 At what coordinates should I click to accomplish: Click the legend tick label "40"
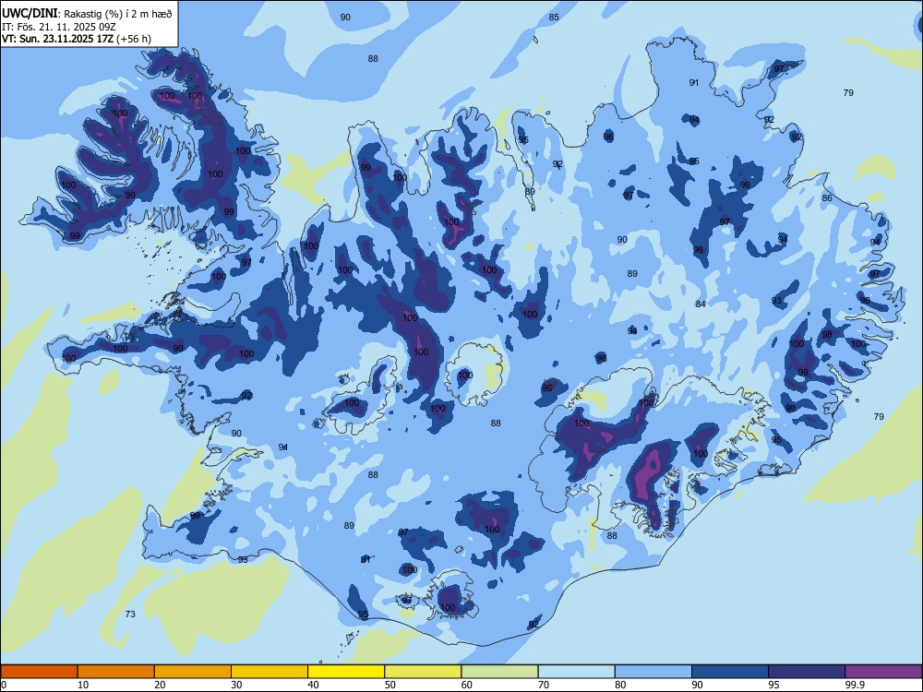tap(313, 685)
